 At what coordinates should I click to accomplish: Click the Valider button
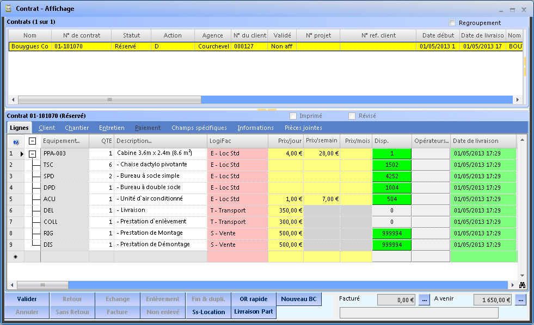[27, 299]
